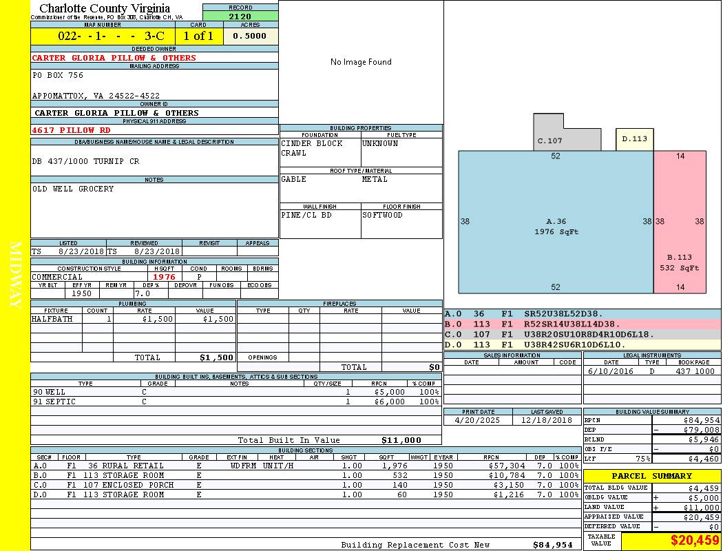This screenshot has height=551, width=723.
Task: Click the blue A.36 building sketch area
Action: (555, 222)
